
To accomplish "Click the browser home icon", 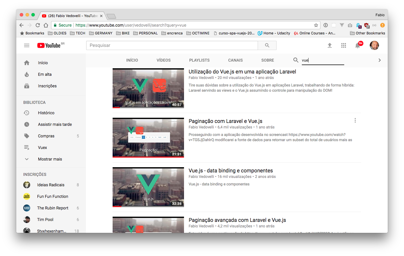I will (x=46, y=25).
